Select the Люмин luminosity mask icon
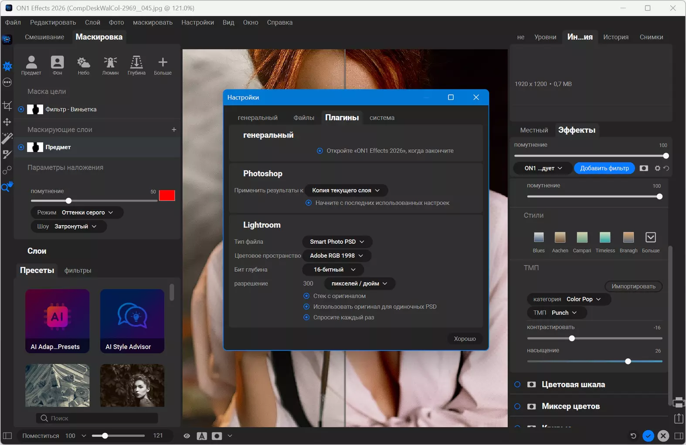Image resolution: width=686 pixels, height=445 pixels. pos(110,62)
